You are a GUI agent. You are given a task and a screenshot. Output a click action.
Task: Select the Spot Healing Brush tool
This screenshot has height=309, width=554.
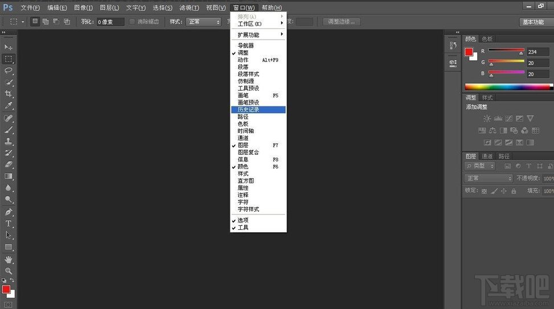(9, 118)
